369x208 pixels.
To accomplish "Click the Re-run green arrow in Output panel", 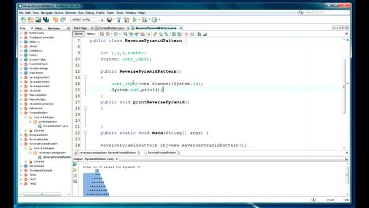I will point(75,164).
